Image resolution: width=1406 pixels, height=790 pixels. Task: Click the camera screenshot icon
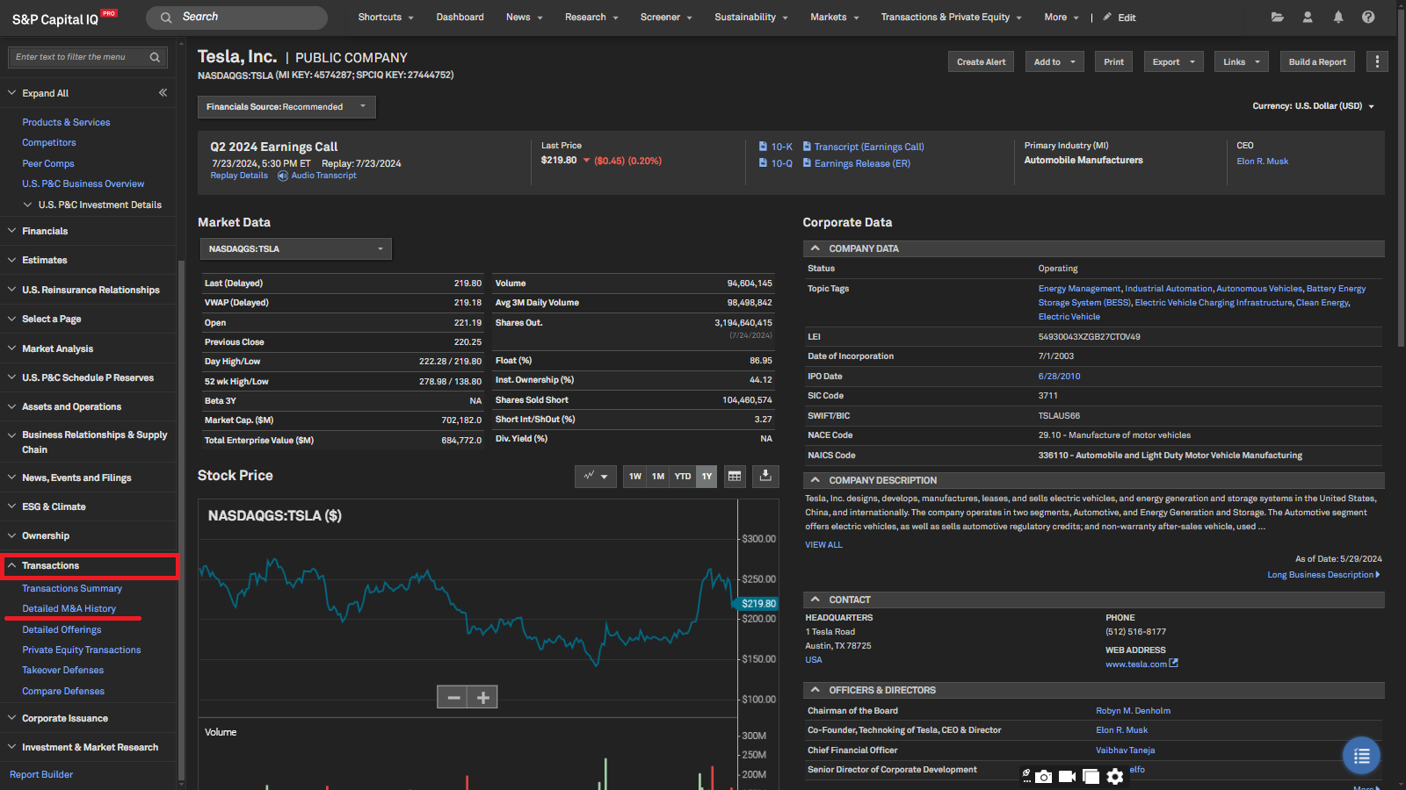point(1043,777)
